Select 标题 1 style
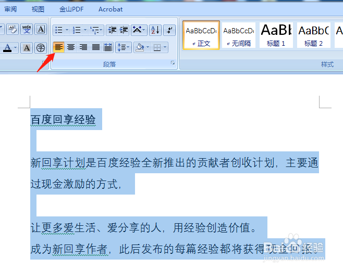343x270 pixels. click(x=276, y=35)
